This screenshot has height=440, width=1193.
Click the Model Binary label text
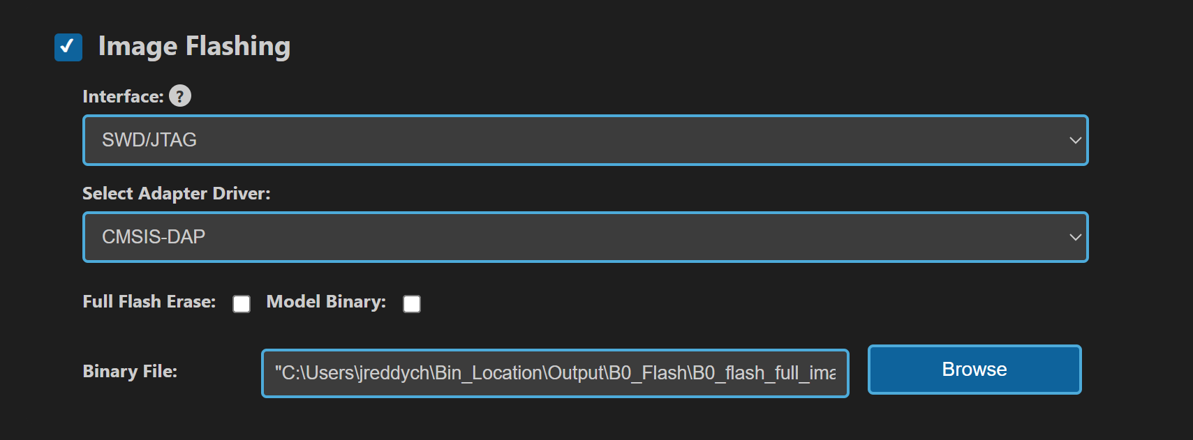tap(326, 302)
